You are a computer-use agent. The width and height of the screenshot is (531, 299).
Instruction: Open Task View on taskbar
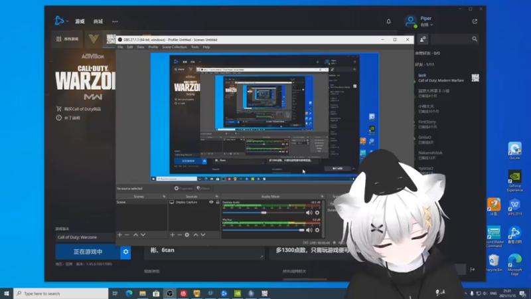click(115, 293)
